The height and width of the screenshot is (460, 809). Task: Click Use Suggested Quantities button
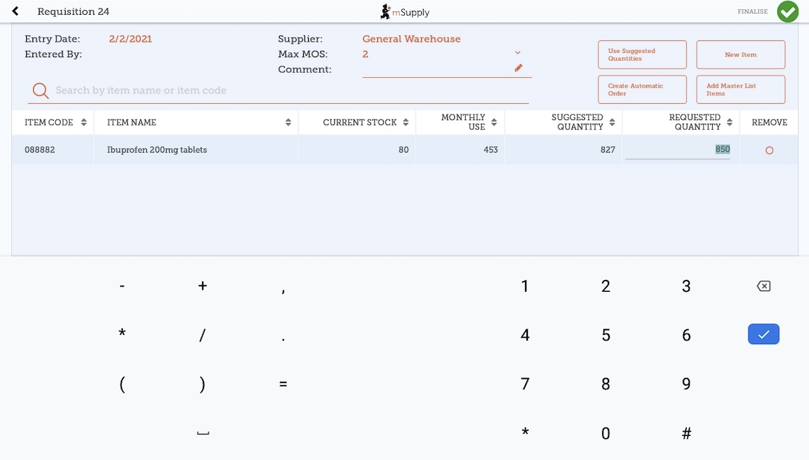[x=642, y=54]
